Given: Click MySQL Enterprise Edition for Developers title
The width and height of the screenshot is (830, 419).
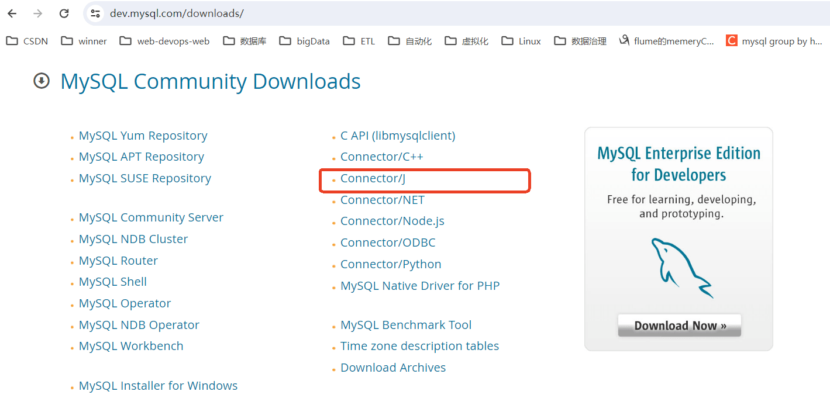Looking at the screenshot, I should pyautogui.click(x=679, y=164).
